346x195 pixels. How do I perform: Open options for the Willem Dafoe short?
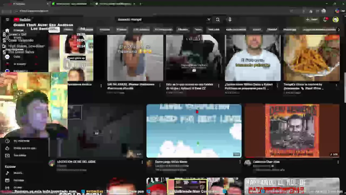point(277,86)
